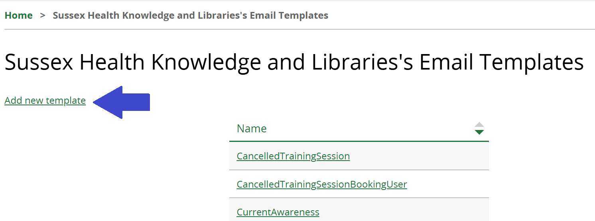
Task: Go to Home via the breadcrumb
Action: 18,16
